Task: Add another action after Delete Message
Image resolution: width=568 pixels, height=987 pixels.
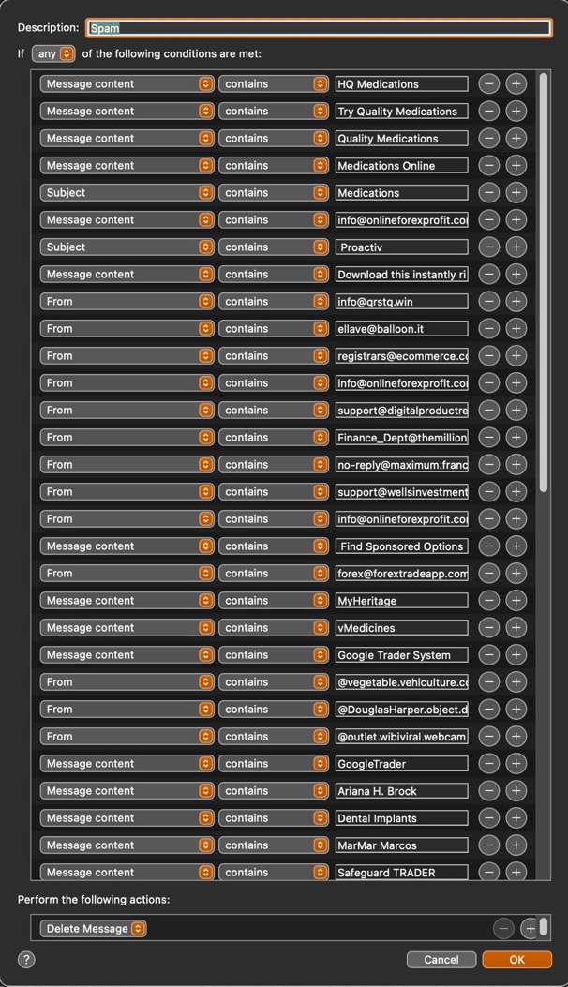Action: [x=531, y=928]
